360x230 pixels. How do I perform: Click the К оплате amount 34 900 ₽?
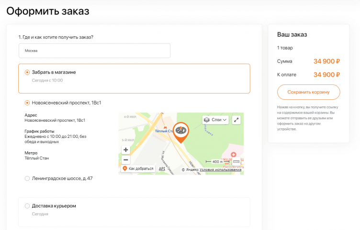pos(326,74)
